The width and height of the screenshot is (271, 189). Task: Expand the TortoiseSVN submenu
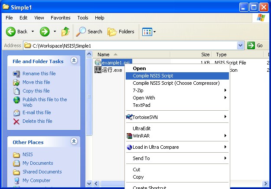(x=177, y=117)
